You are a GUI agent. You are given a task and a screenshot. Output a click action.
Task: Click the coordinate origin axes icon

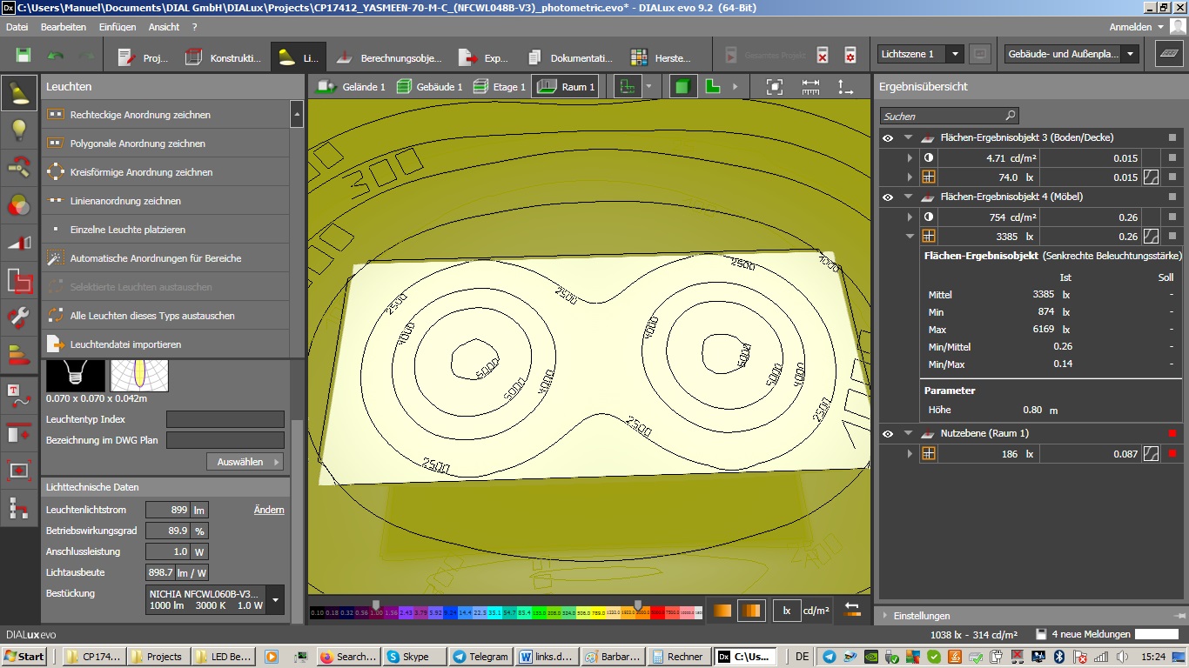tap(846, 87)
